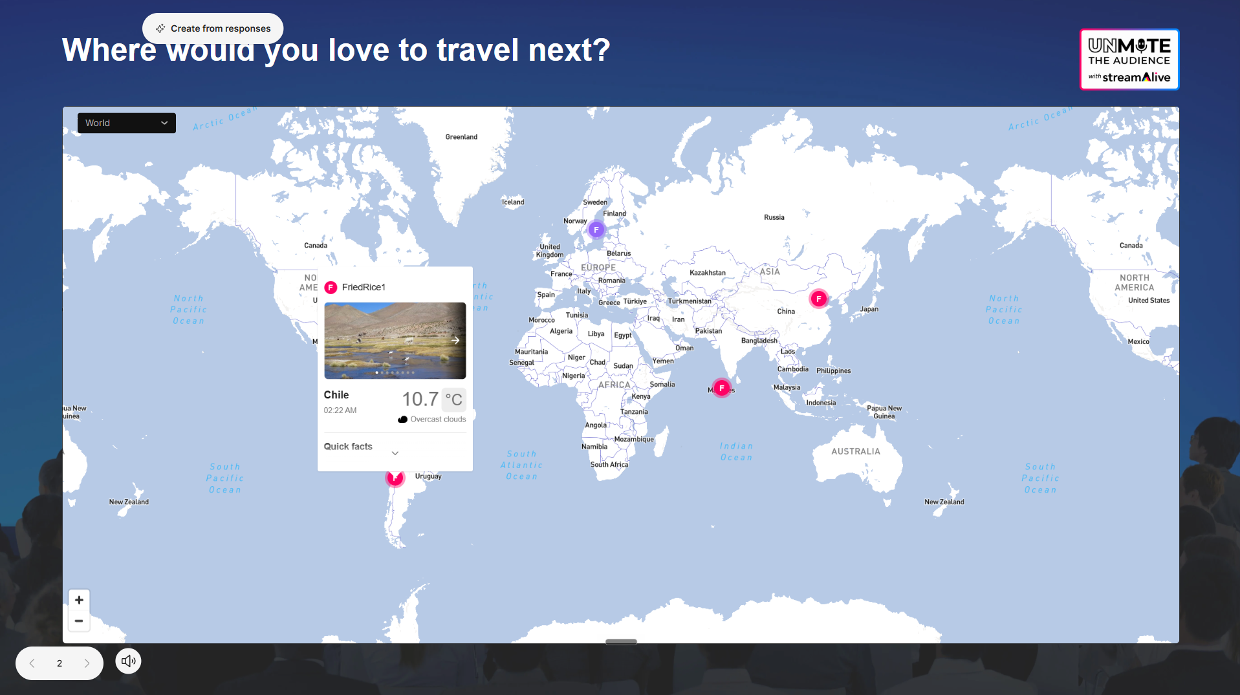Go to the previous slide
Viewport: 1240px width, 695px height.
click(32, 663)
